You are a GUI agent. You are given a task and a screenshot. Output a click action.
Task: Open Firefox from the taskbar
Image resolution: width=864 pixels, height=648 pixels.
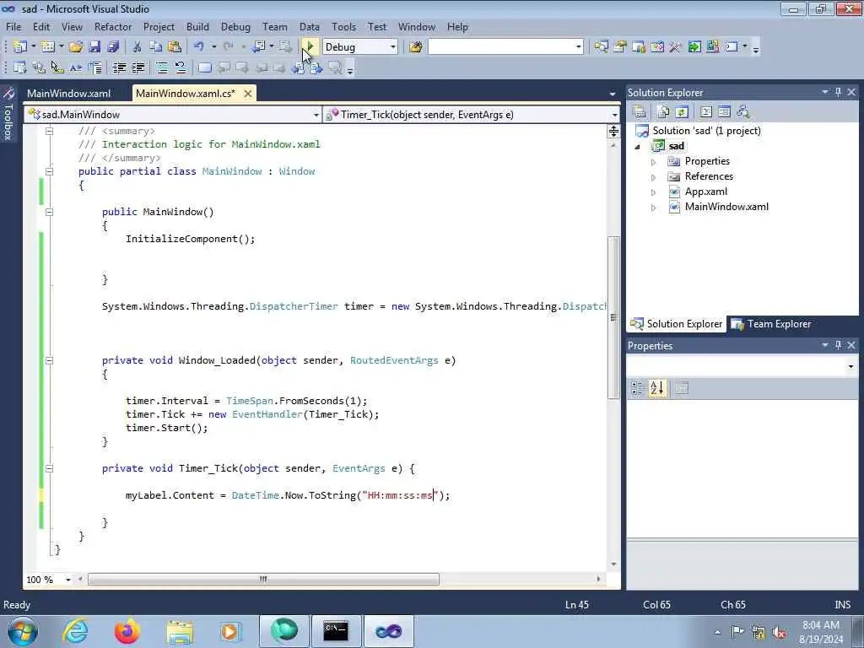point(127,631)
